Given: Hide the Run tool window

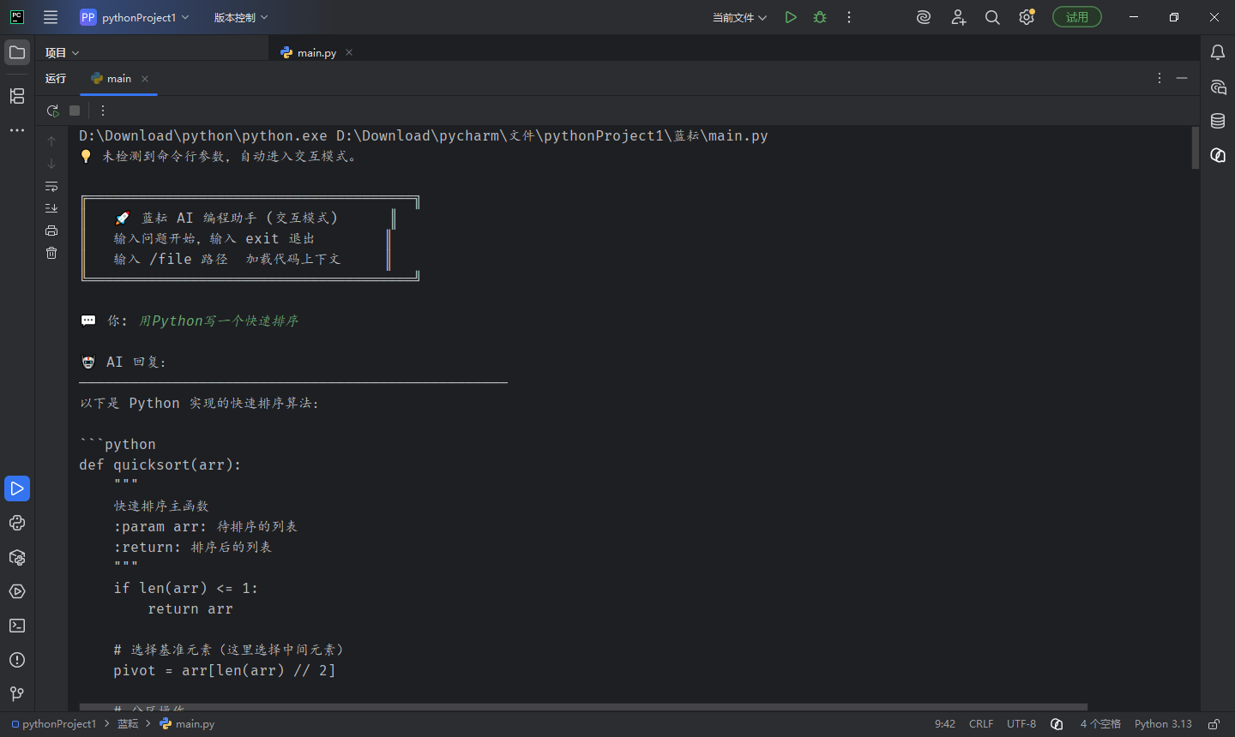Looking at the screenshot, I should [1182, 78].
